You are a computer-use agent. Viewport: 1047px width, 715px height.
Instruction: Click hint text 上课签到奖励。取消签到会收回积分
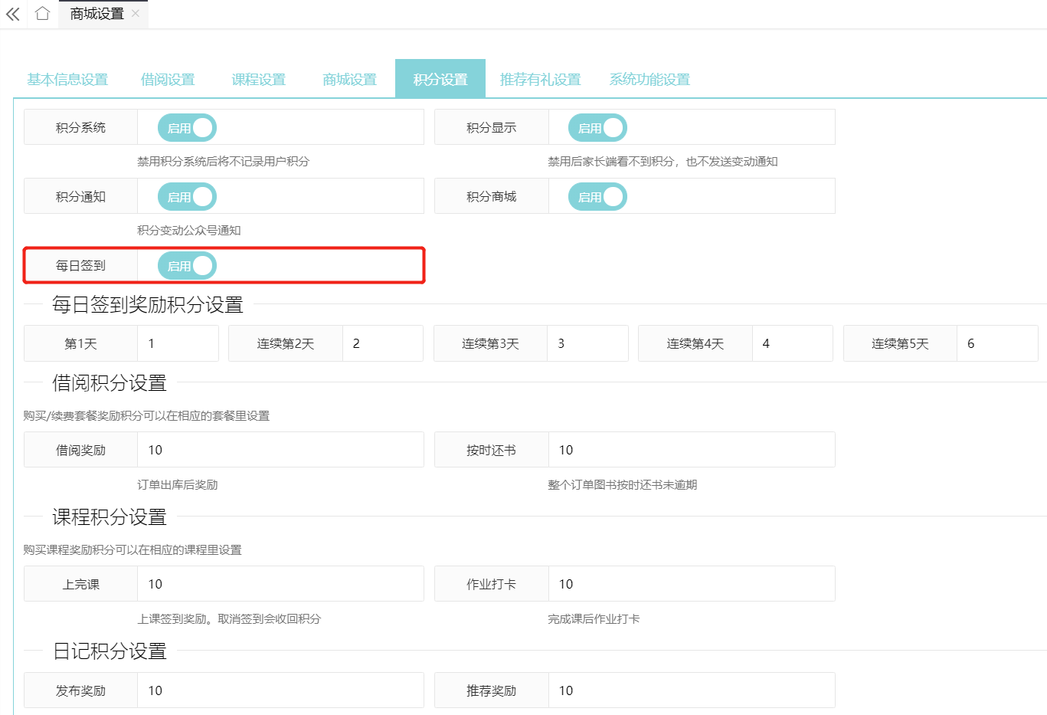(x=229, y=619)
